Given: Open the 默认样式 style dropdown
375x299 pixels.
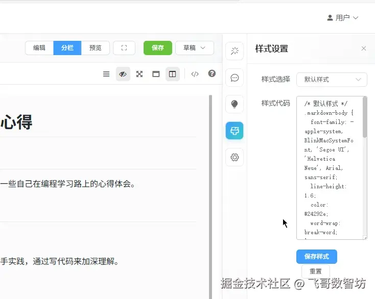Looking at the screenshot, I should (x=332, y=80).
